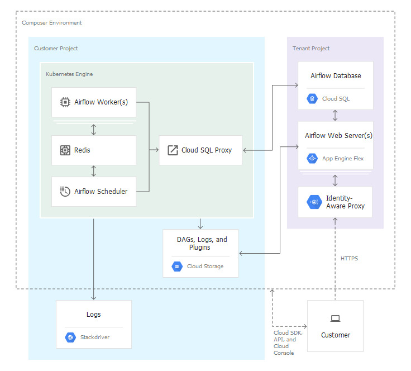Click the Airflow Scheduler clock icon

point(65,192)
